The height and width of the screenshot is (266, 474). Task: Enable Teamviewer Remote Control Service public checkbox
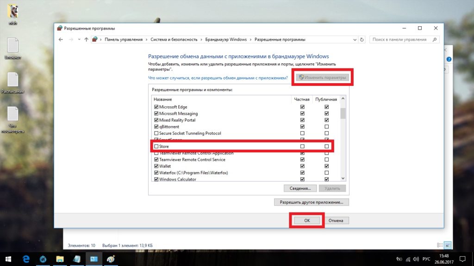[326, 159]
